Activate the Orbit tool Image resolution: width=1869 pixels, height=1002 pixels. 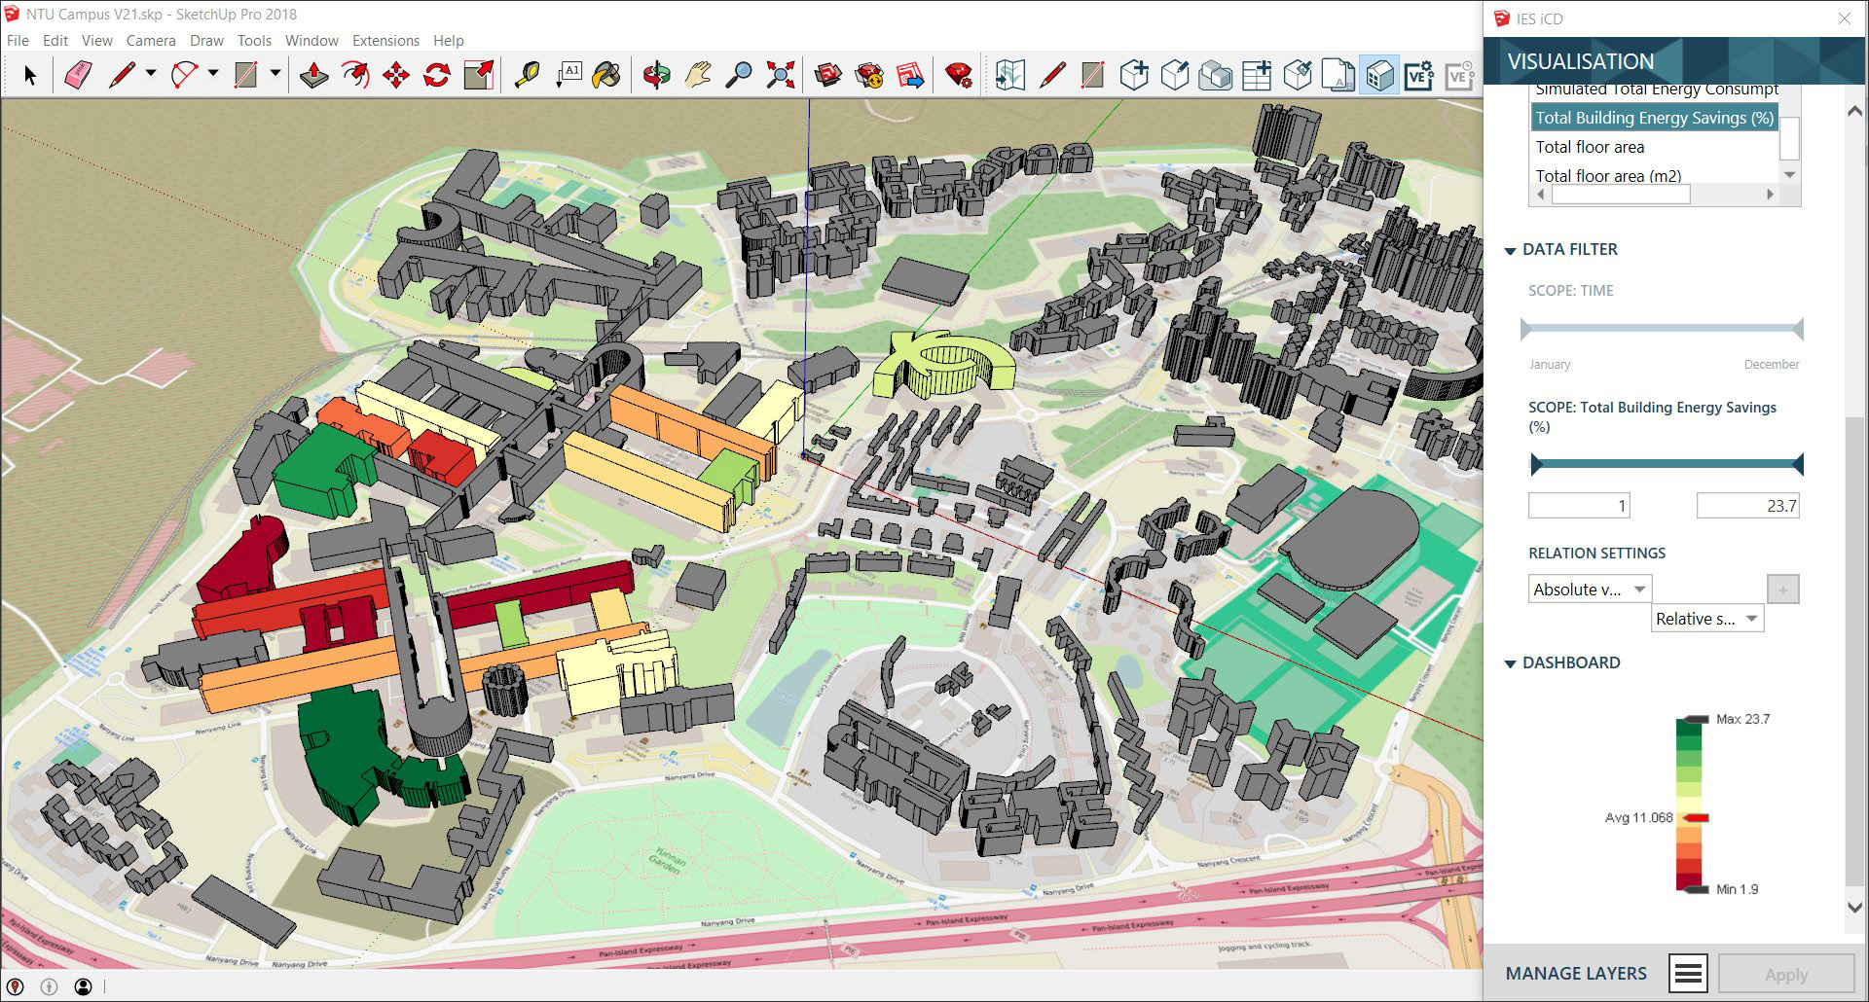coord(655,74)
